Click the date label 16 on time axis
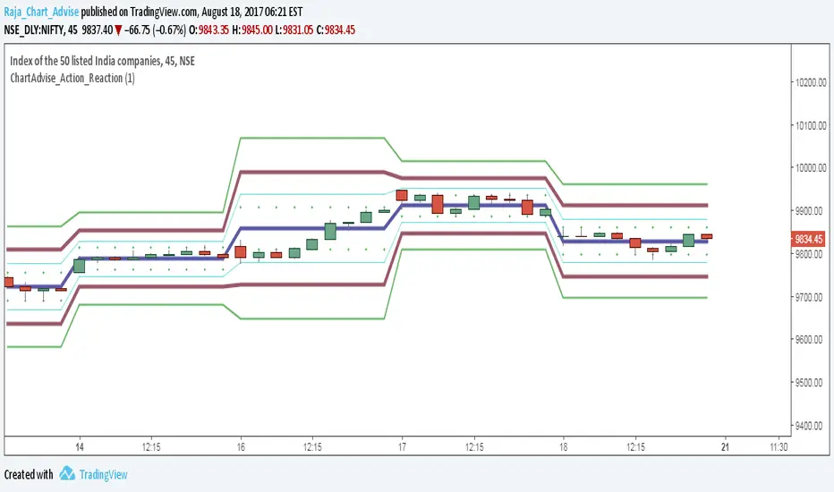Viewport: 834px width, 492px height. [241, 445]
